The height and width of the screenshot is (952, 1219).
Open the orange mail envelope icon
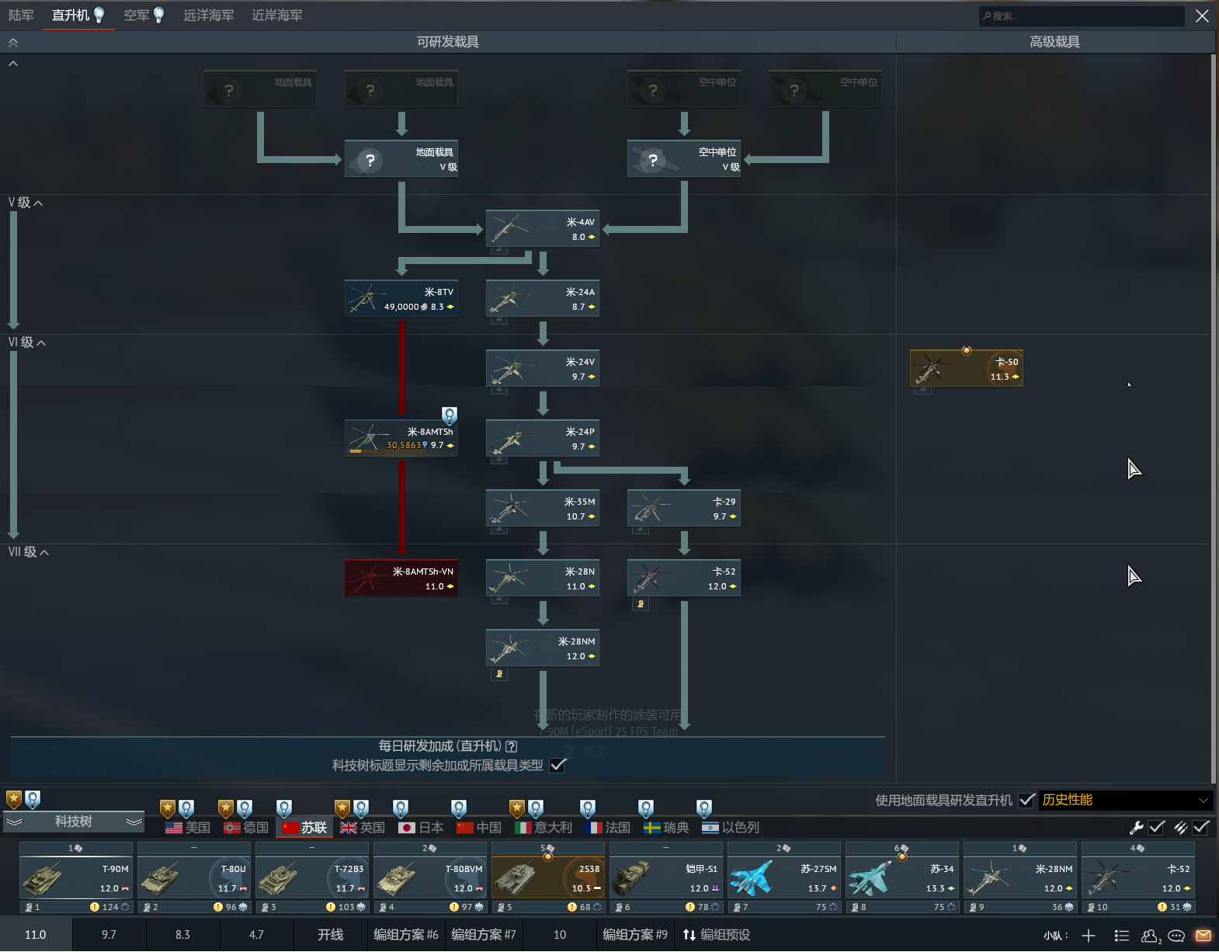click(1203, 936)
